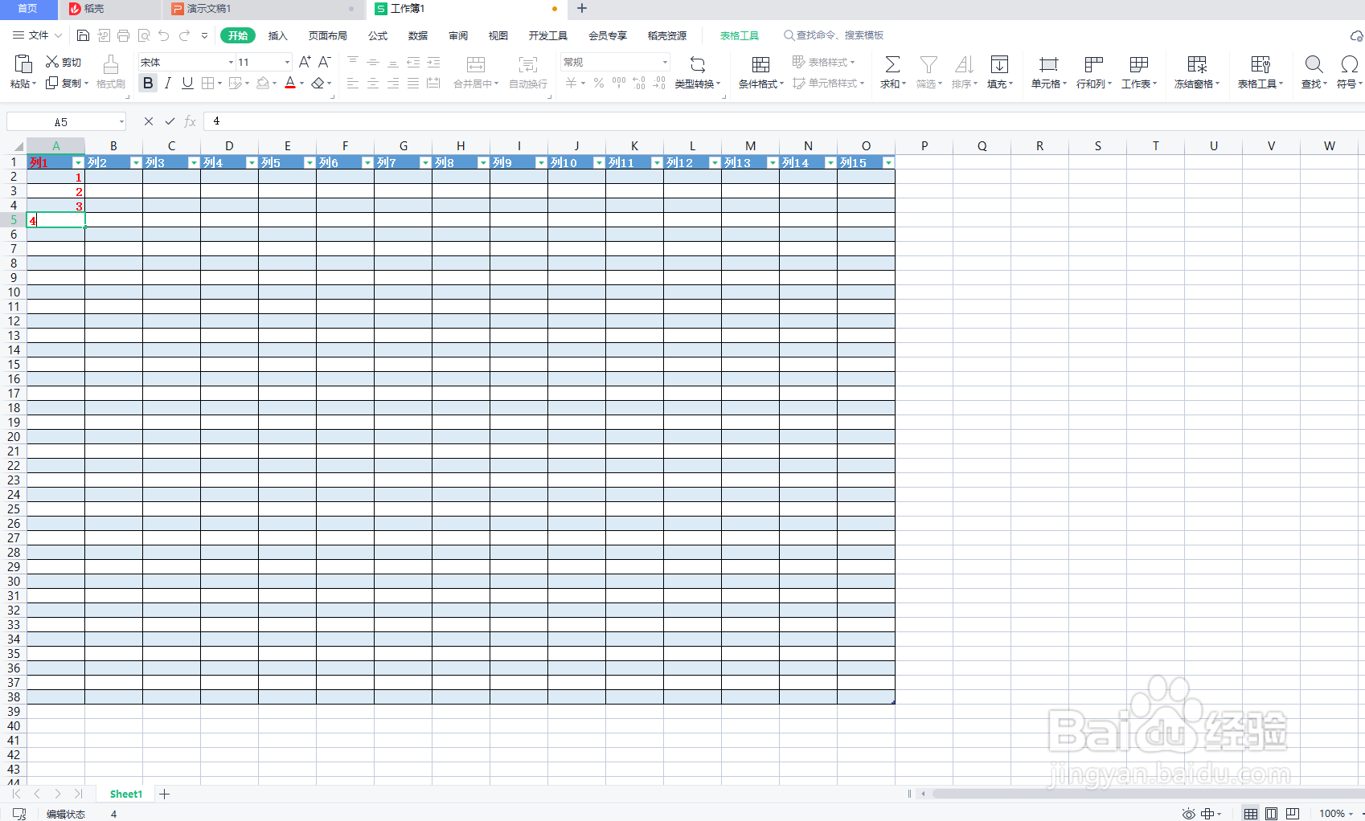Screen dimensions: 1365x821
Task: Cancel the cell edit with X button
Action: pyautogui.click(x=148, y=121)
